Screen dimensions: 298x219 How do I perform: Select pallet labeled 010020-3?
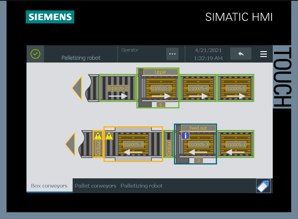[x=161, y=88]
